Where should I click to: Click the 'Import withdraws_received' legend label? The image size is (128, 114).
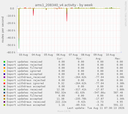[26, 77]
